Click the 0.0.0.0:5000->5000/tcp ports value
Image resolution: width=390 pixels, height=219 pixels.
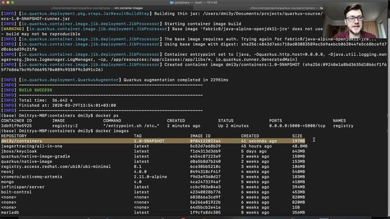pyautogui.click(x=297, y=126)
